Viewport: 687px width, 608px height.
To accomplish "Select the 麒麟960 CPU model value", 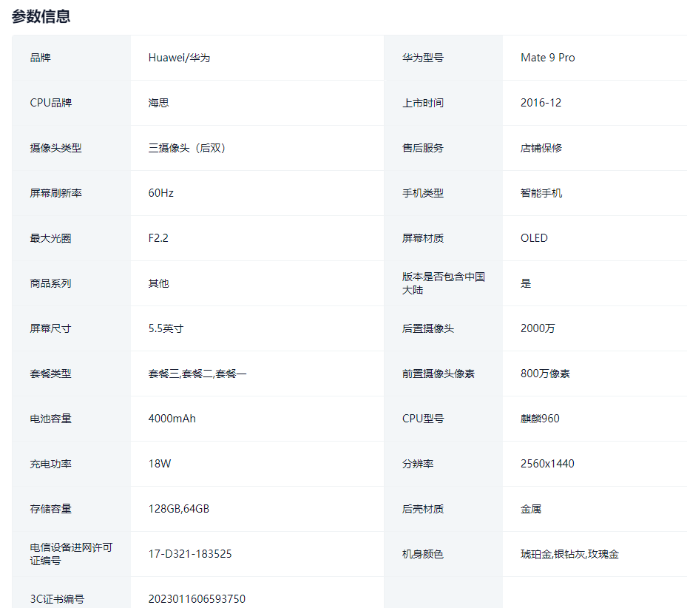I will 540,419.
